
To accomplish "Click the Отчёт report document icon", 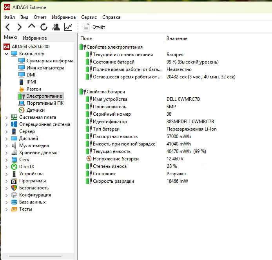I will pos(86,27).
